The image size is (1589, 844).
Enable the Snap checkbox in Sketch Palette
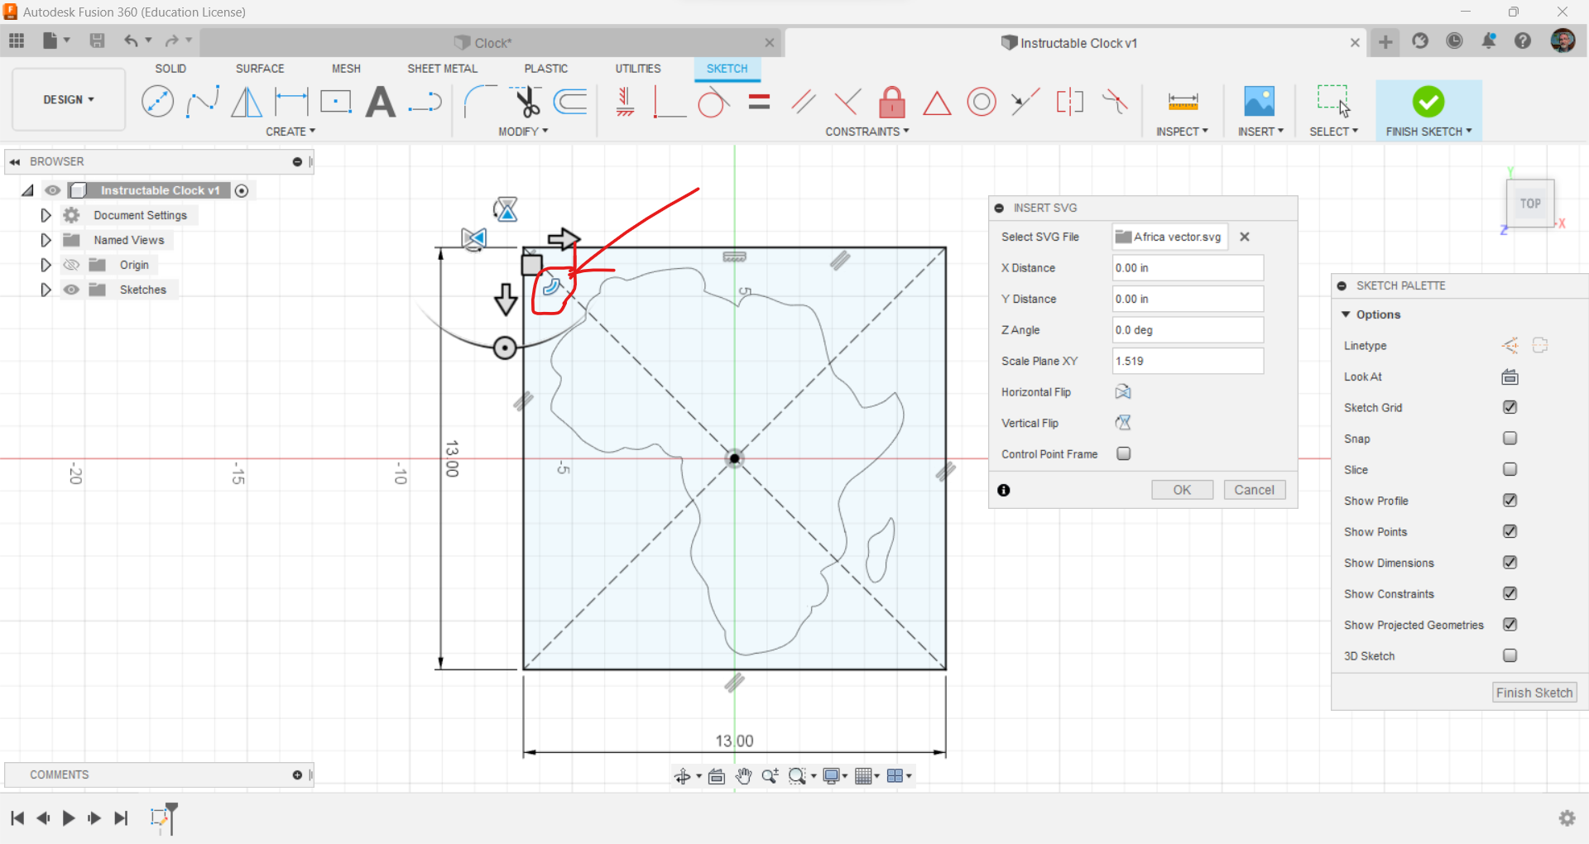pyautogui.click(x=1510, y=439)
